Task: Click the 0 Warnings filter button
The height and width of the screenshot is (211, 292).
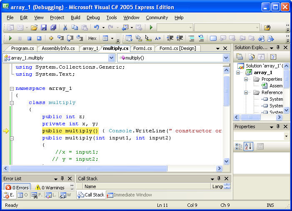Action: tap(50, 188)
